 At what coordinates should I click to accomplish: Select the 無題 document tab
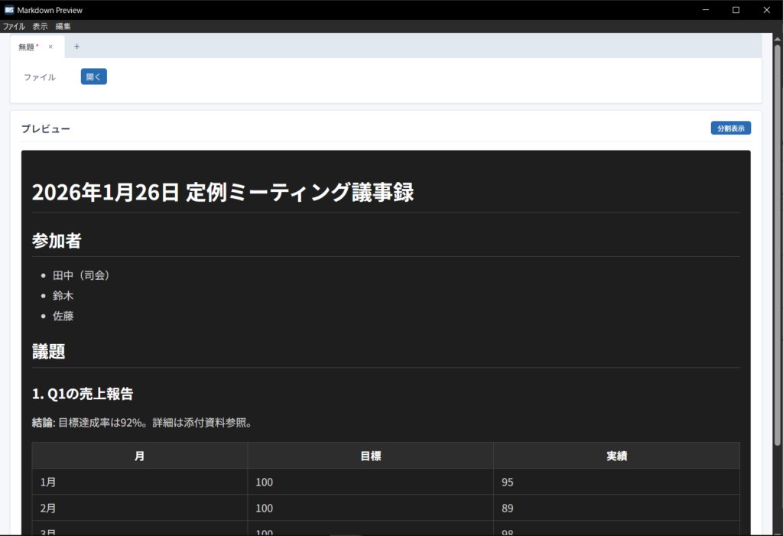[28, 47]
